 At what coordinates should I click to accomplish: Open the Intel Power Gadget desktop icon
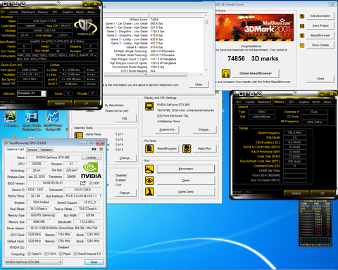[53, 120]
